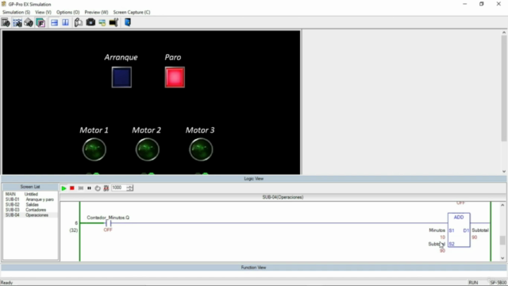Click the Minutos S1 operand label

tap(437, 230)
